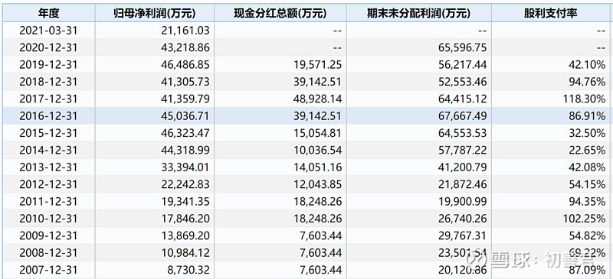
Task: Click net profit value 41,305.73
Action: point(185,82)
